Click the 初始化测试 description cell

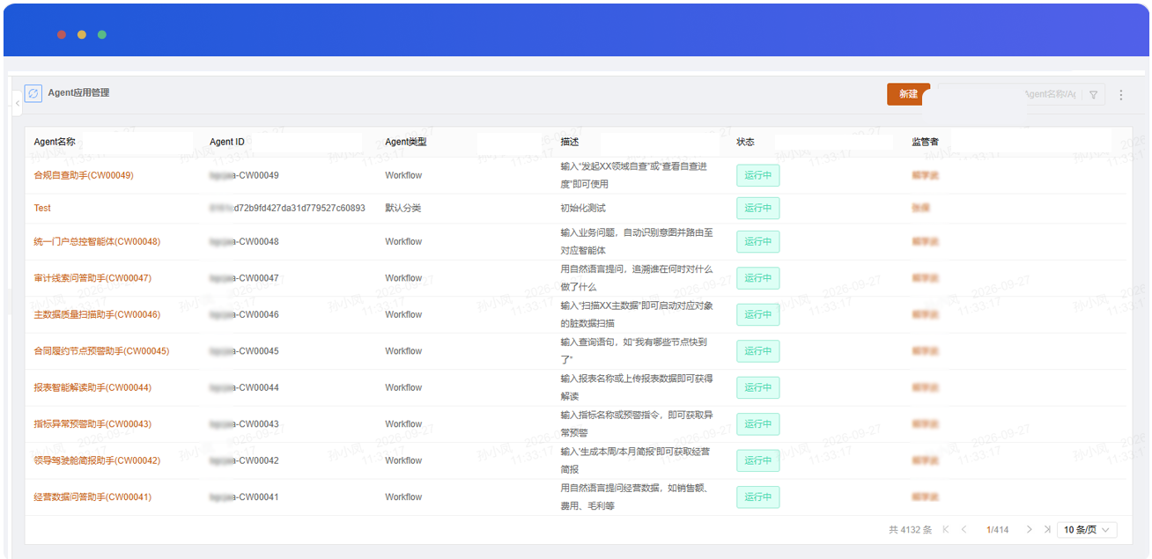[x=583, y=209]
